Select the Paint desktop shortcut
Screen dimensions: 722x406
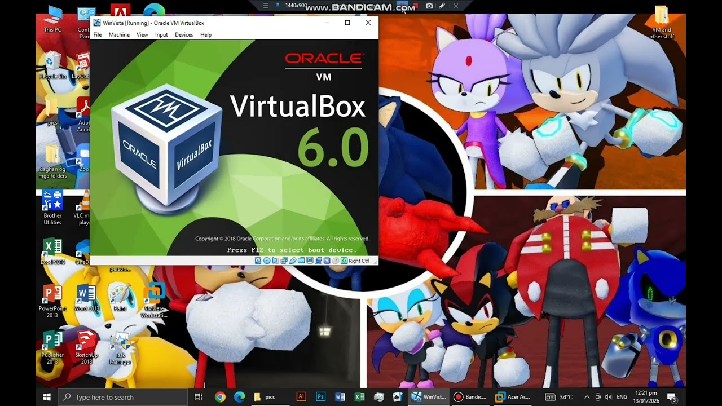(120, 298)
